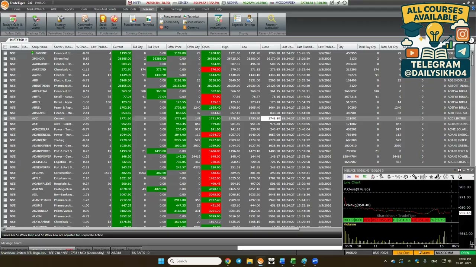Tick the checkbox for the ABB row
This screenshot has height=267, width=476.
tap(5, 80)
